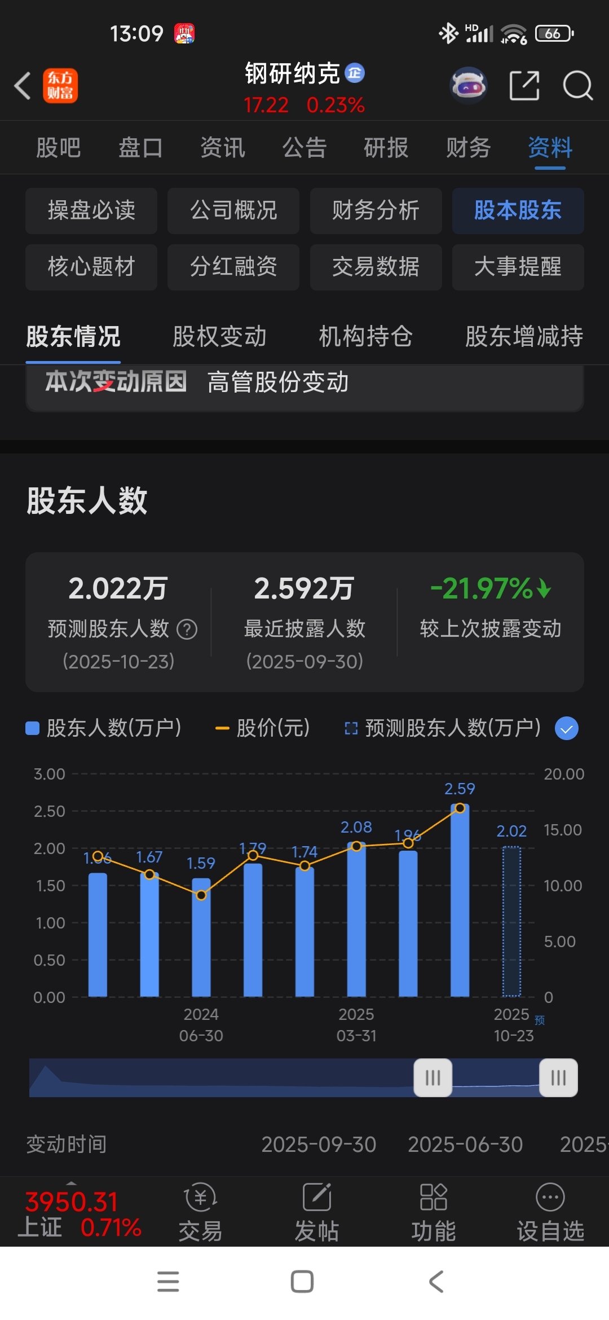Viewport: 609px width, 1320px height.
Task: Open 公司概况 section
Action: click(x=233, y=210)
